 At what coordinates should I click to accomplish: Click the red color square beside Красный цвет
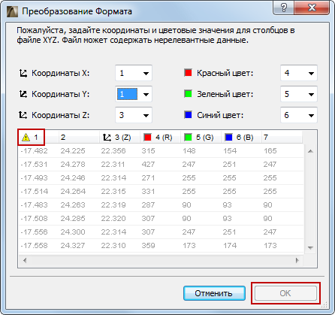tap(188, 73)
